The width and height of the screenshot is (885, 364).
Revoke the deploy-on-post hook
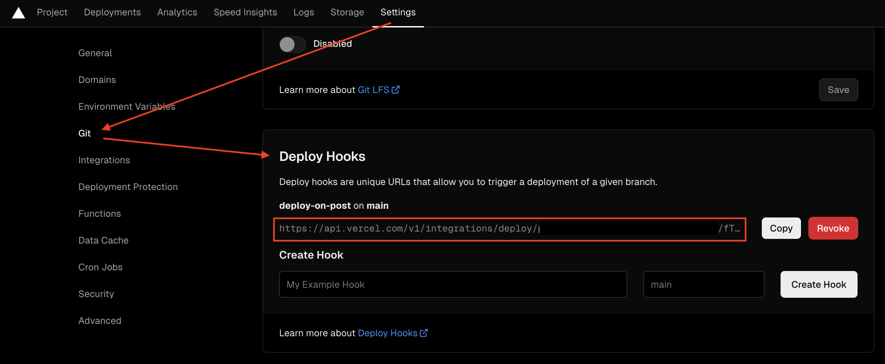coord(833,228)
